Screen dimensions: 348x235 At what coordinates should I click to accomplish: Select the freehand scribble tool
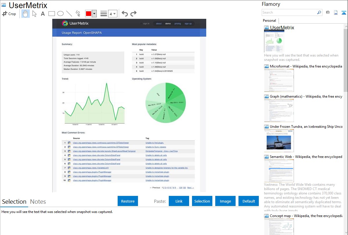tap(78, 14)
